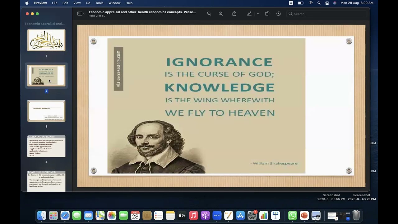Open Safari from the Dock
This screenshot has width=398, height=224.
[x=65, y=215]
